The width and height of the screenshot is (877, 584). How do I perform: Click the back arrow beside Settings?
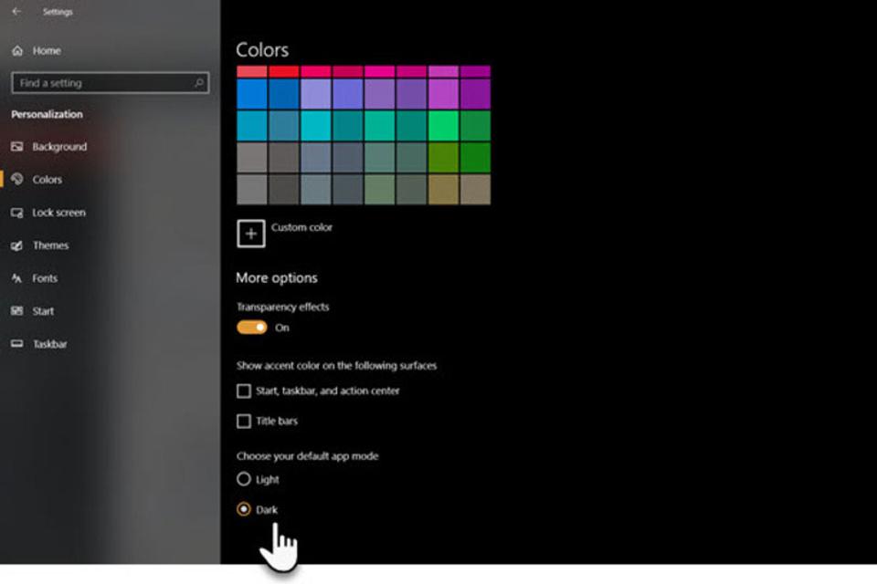[16, 11]
